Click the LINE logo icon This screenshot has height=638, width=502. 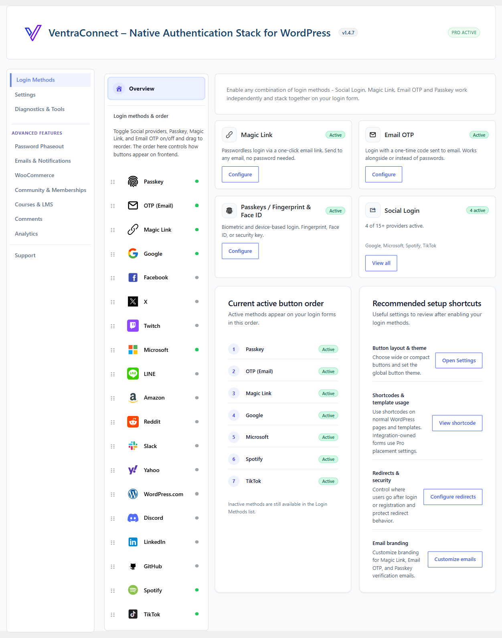pyautogui.click(x=133, y=374)
